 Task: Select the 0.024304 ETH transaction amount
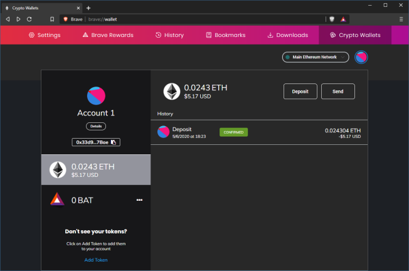[343, 130]
